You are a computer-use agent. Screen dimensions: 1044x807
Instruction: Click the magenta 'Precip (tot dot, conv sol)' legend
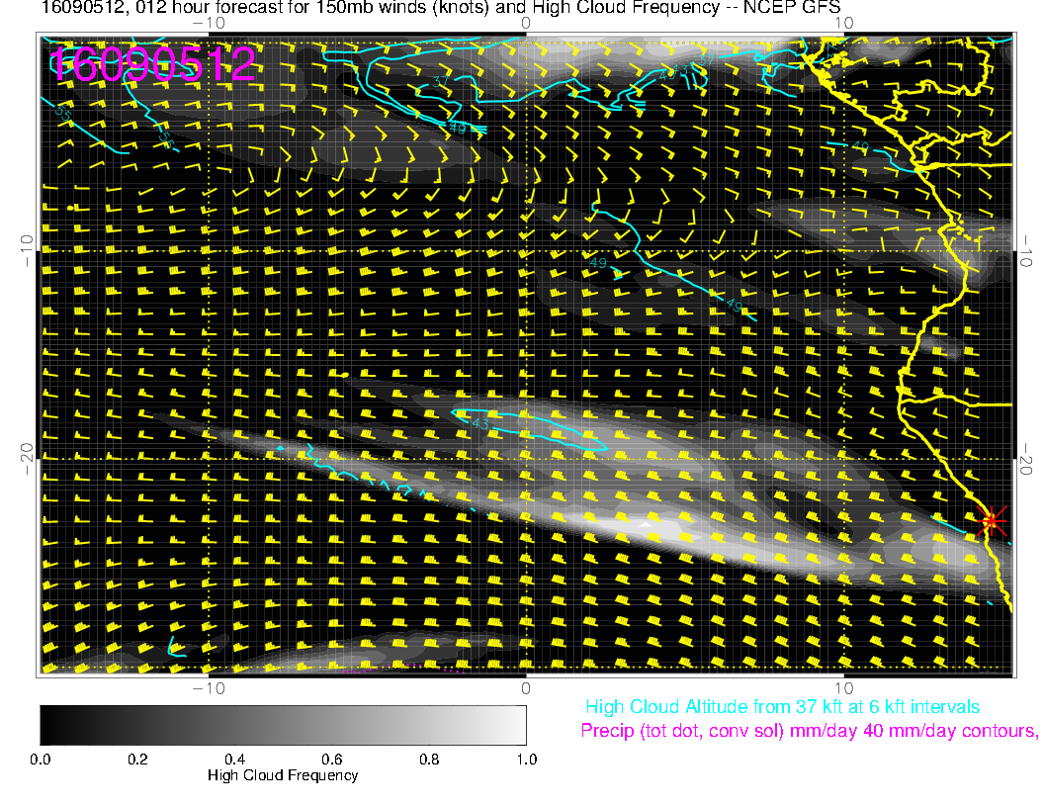click(x=809, y=731)
